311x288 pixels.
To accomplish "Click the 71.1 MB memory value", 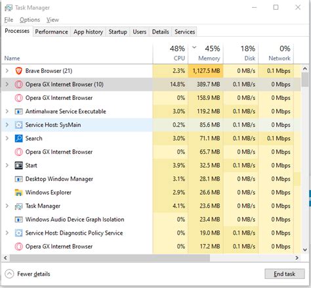I will 210,138.
